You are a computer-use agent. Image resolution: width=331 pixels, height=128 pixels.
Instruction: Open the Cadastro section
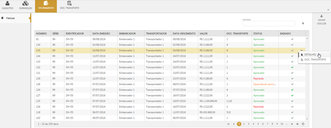(x=7, y=5)
